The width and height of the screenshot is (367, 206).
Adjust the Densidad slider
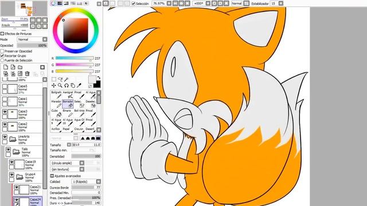coord(86,156)
